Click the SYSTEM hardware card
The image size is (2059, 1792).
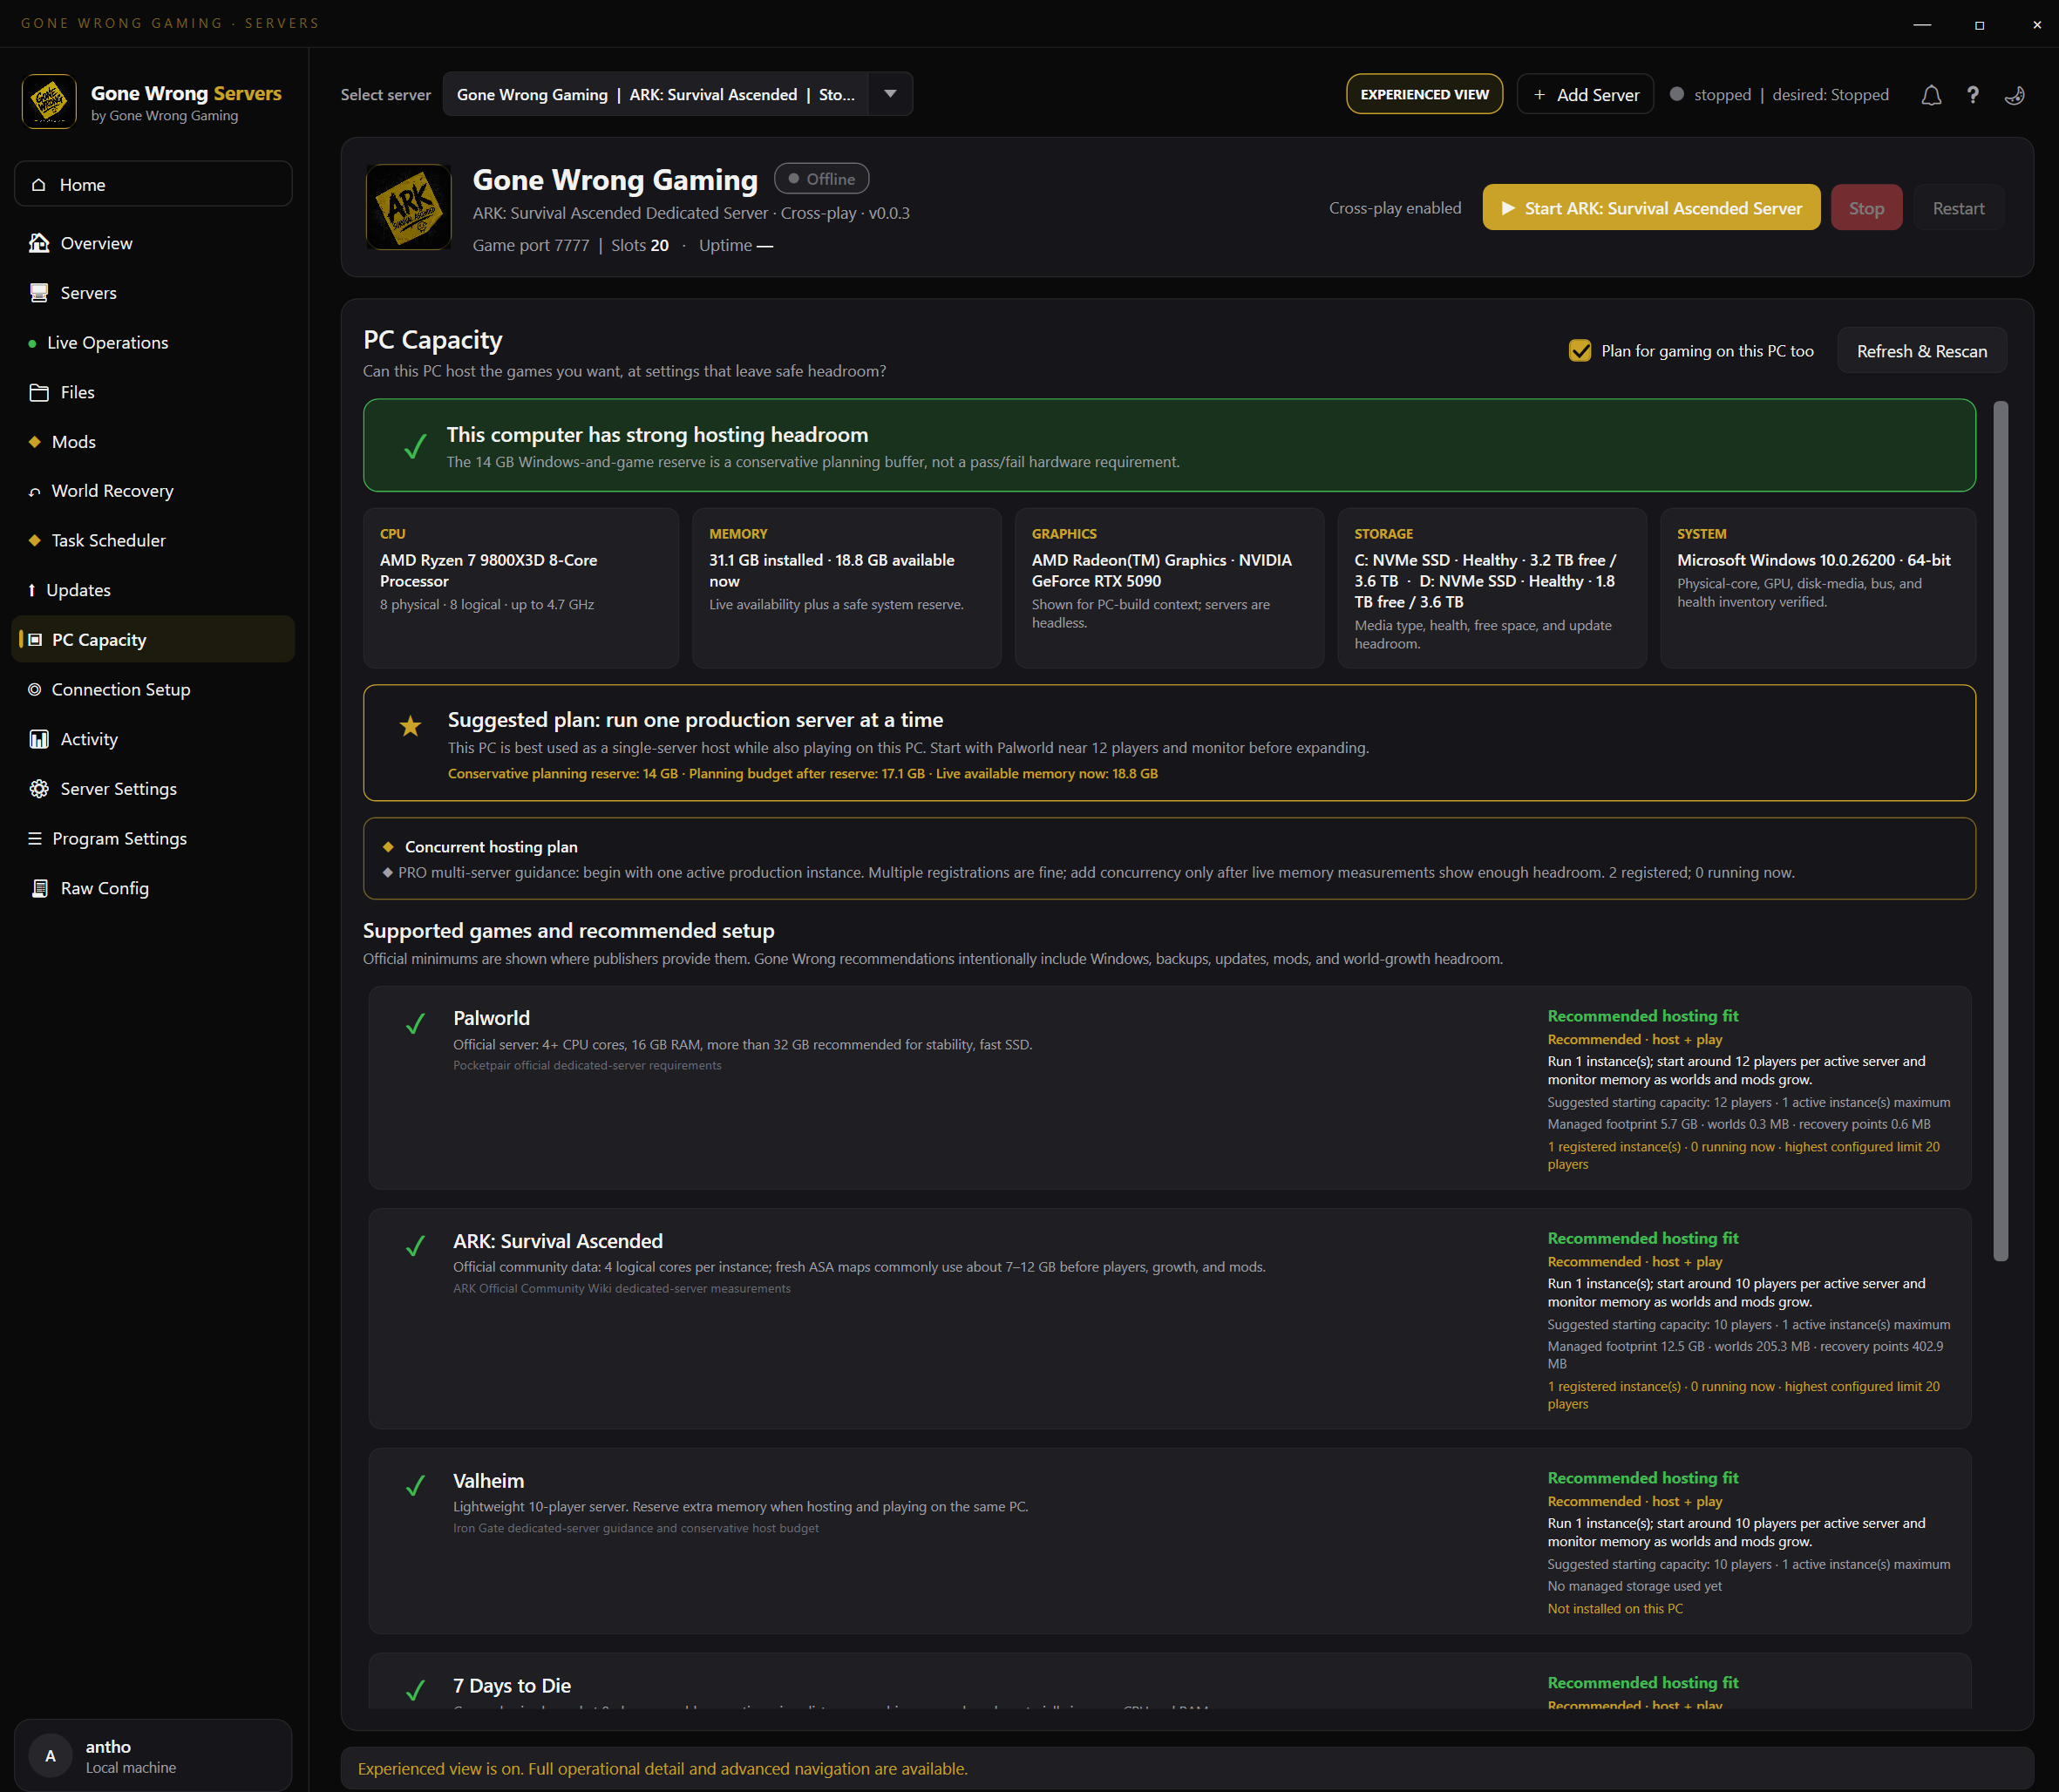point(1818,588)
